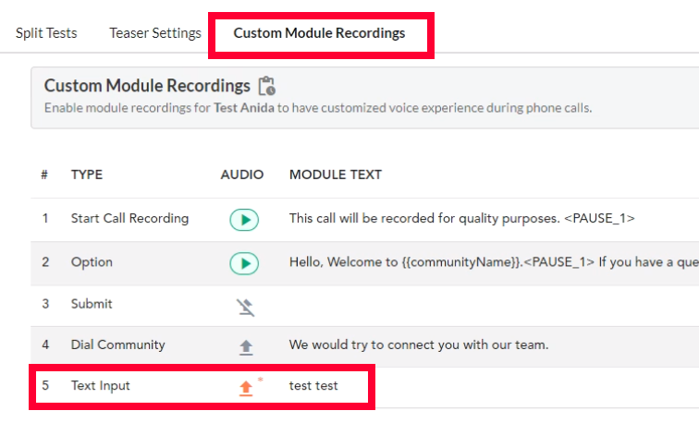This screenshot has height=423, width=699.
Task: Click the orange upload arrow for Text Input
Action: [x=246, y=388]
